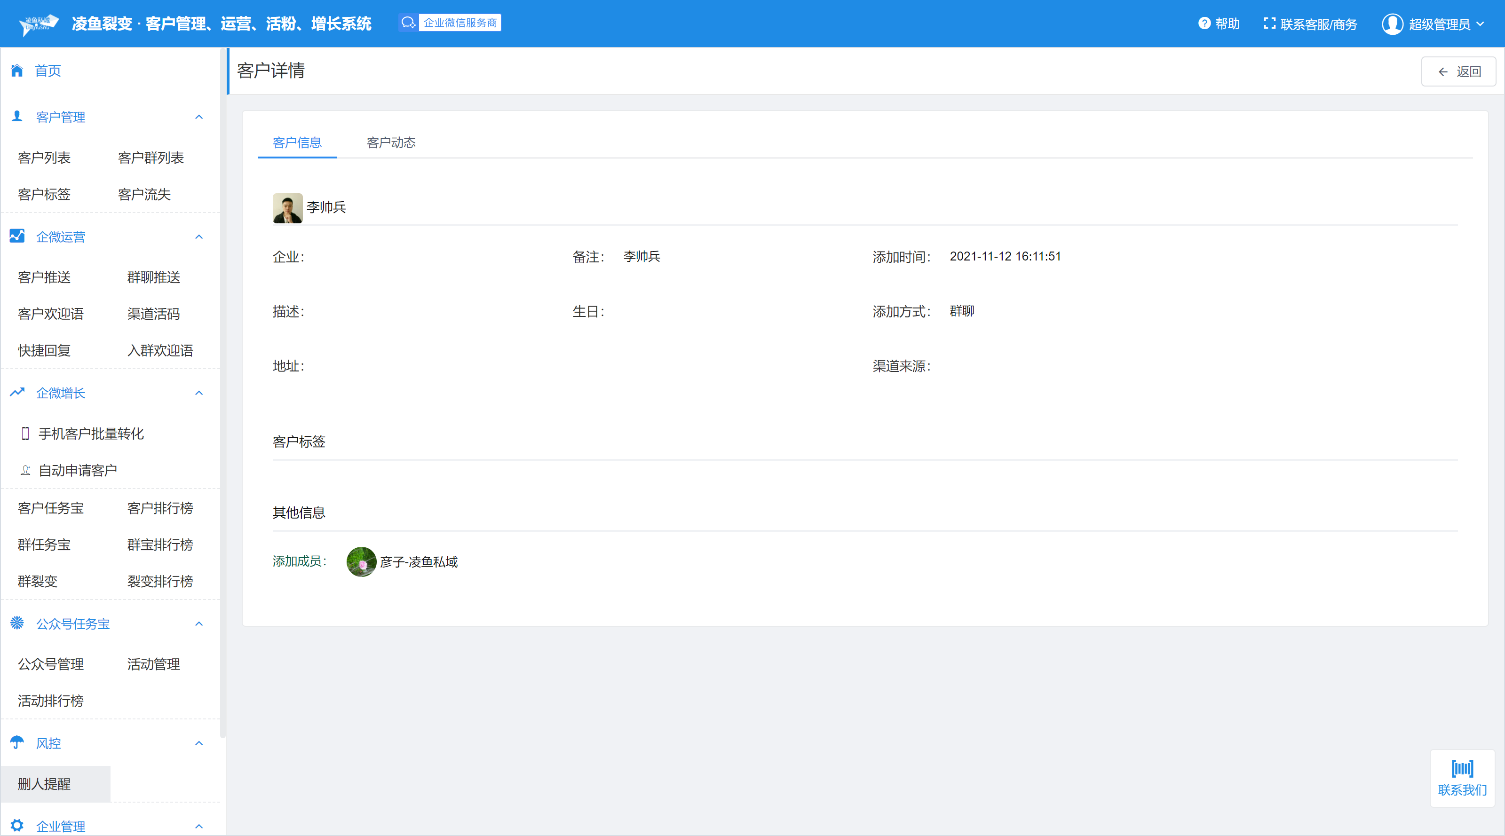
Task: Select the 客户信息 tab
Action: [297, 142]
